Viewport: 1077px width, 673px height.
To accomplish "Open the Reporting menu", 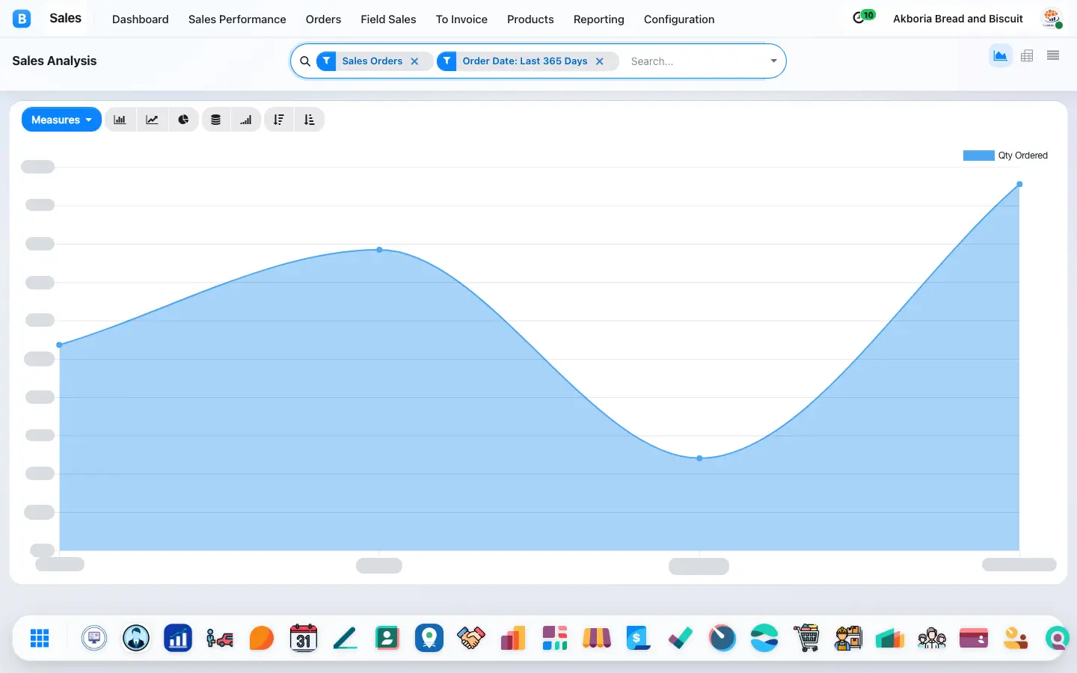I will click(x=598, y=19).
